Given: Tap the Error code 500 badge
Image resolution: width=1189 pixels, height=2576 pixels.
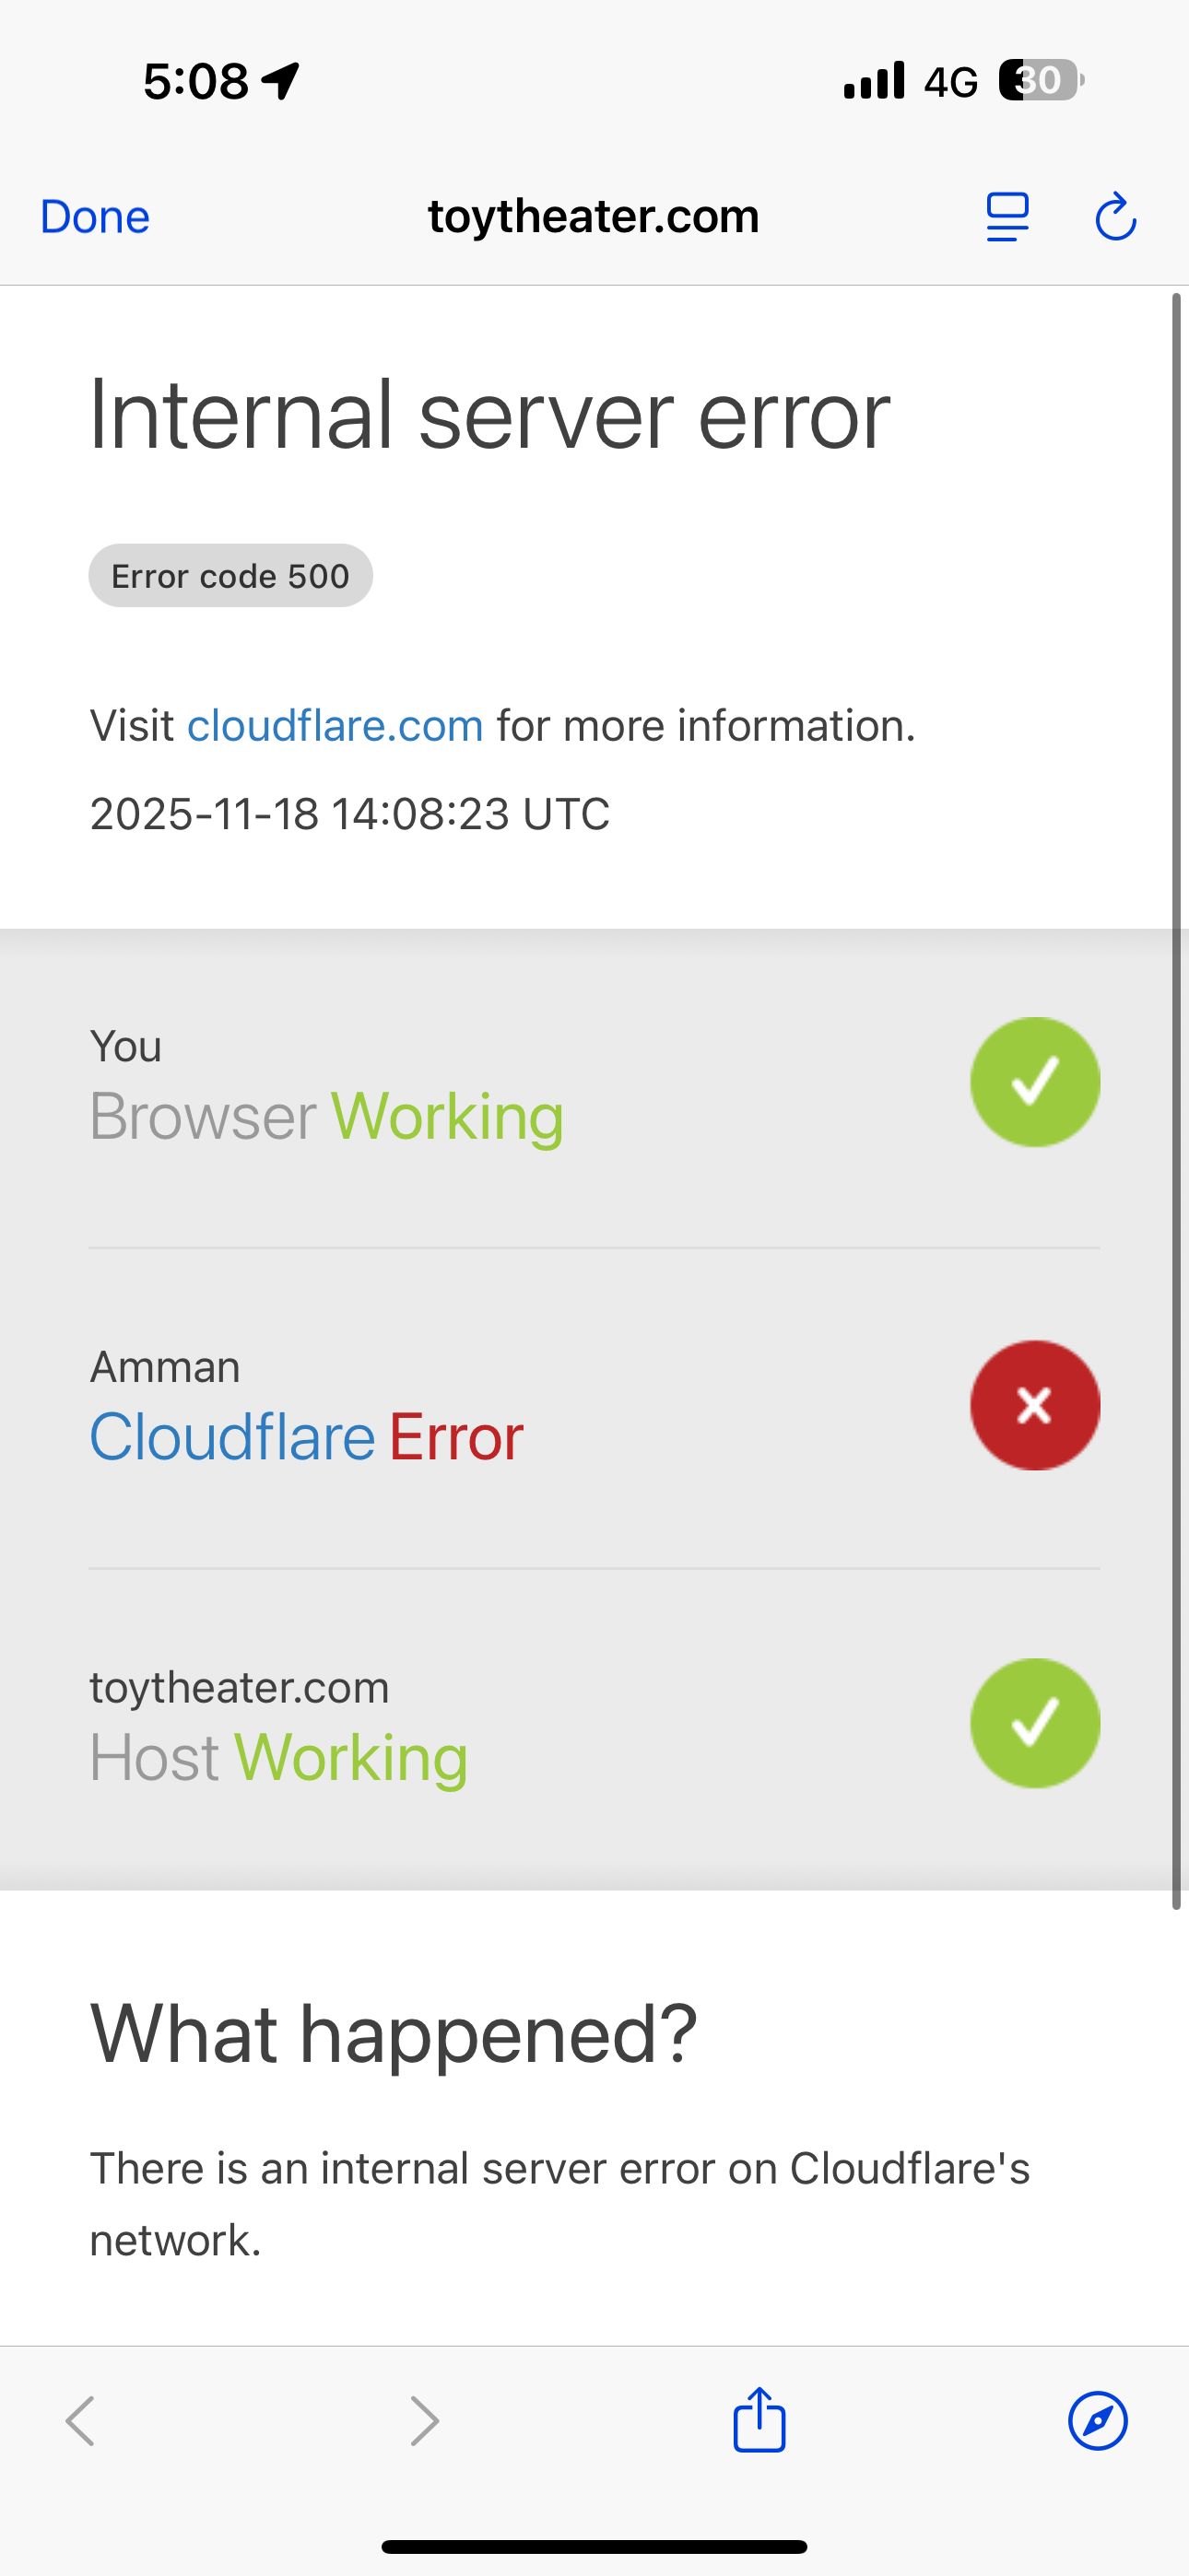Looking at the screenshot, I should [x=230, y=576].
